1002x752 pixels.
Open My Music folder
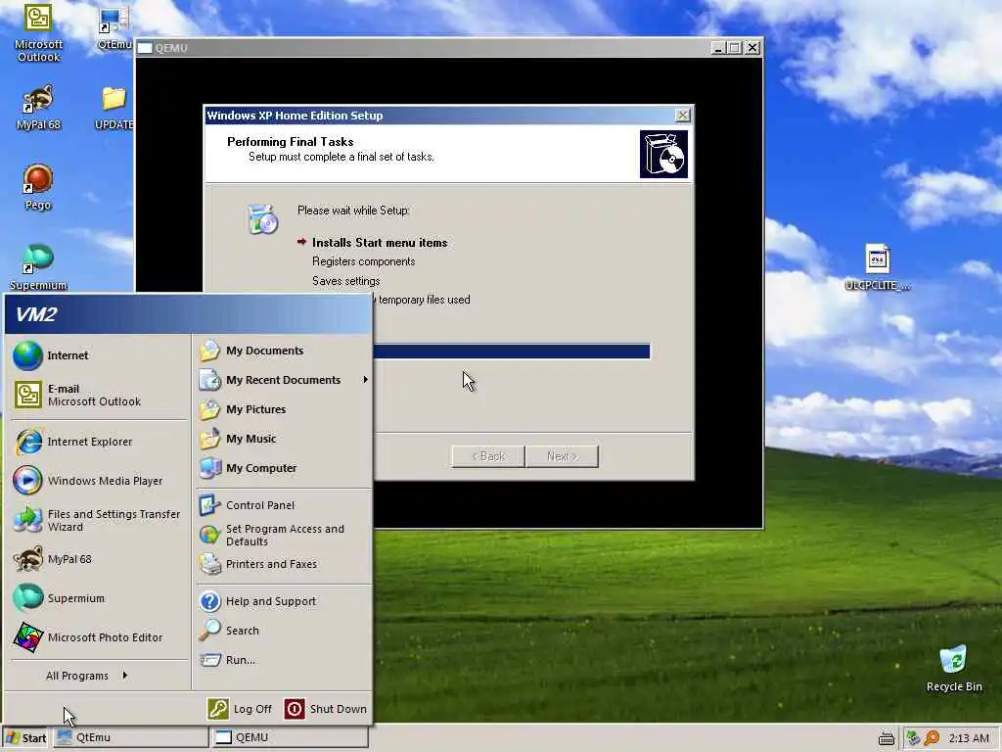pyautogui.click(x=284, y=439)
